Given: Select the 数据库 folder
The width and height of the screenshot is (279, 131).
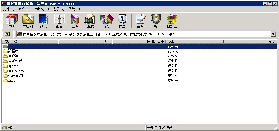Looking at the screenshot, I should click(x=13, y=51).
